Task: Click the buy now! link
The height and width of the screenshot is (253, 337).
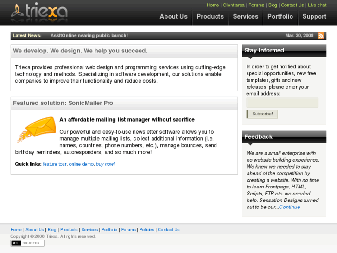Action: [x=105, y=164]
